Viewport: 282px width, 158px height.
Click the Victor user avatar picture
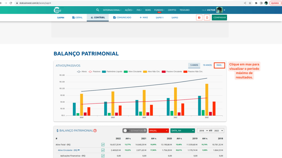[x=219, y=10]
